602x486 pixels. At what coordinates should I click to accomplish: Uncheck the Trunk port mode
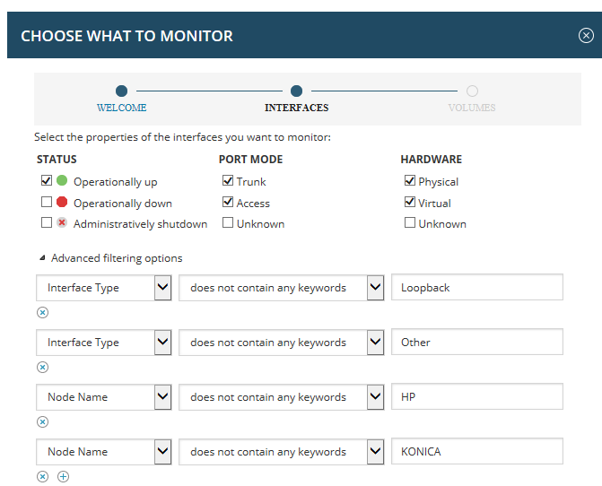(x=228, y=180)
